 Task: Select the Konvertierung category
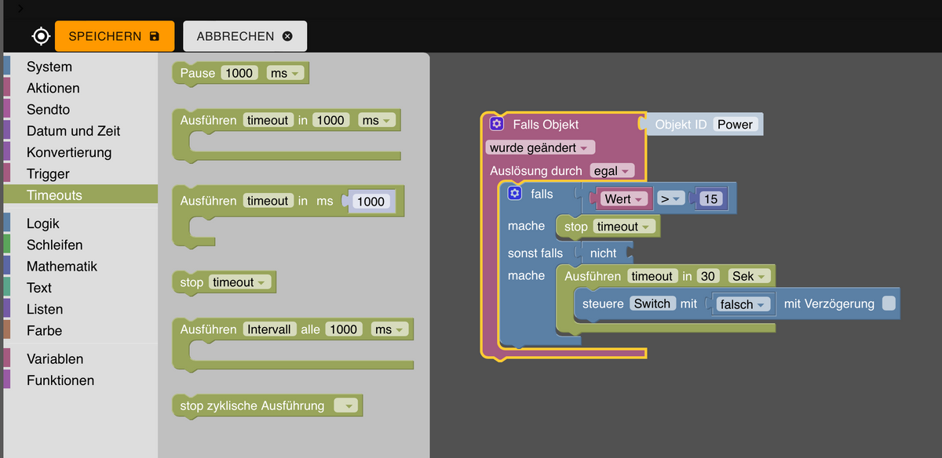[80, 153]
